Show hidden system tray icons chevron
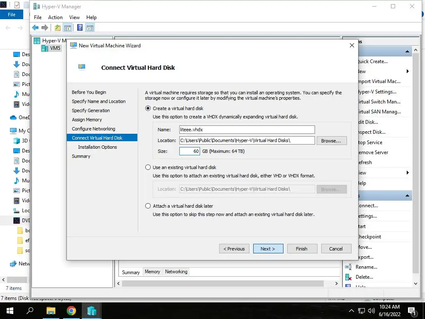The width and height of the screenshot is (425, 319). pos(351,311)
